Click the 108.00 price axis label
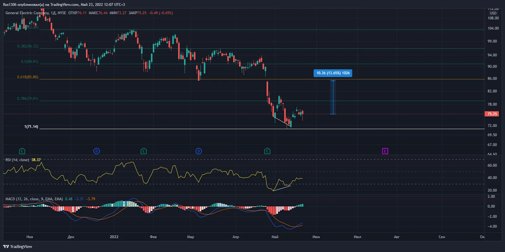Screen dimensions: 505x252 coord(493,18)
